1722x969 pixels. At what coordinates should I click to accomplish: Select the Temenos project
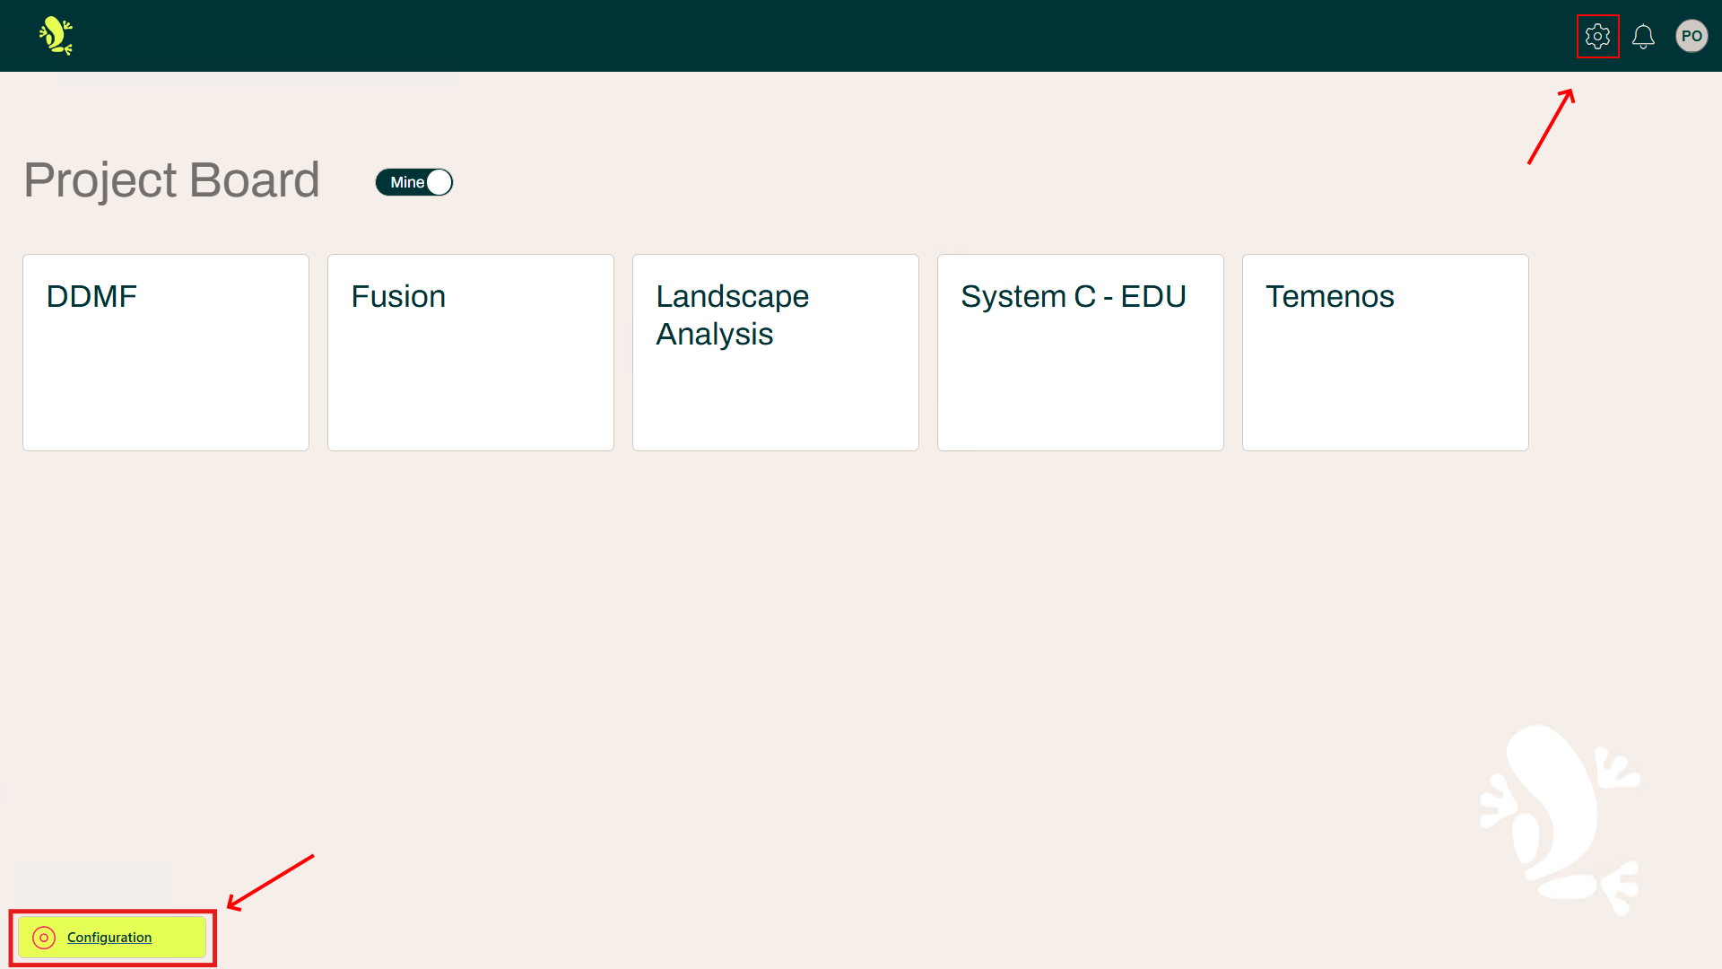click(x=1385, y=352)
